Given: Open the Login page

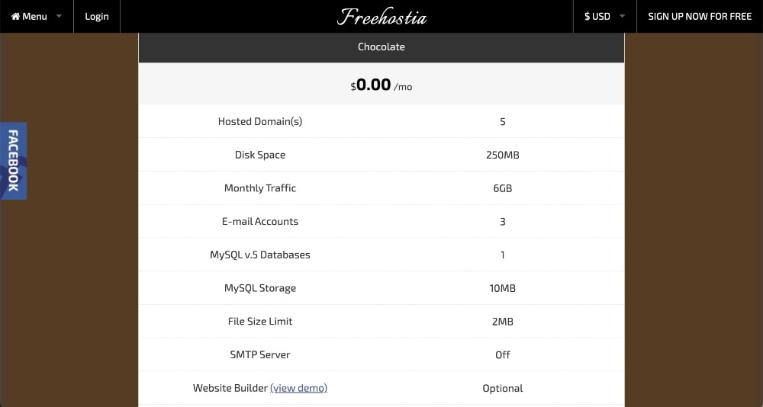Looking at the screenshot, I should pos(97,16).
